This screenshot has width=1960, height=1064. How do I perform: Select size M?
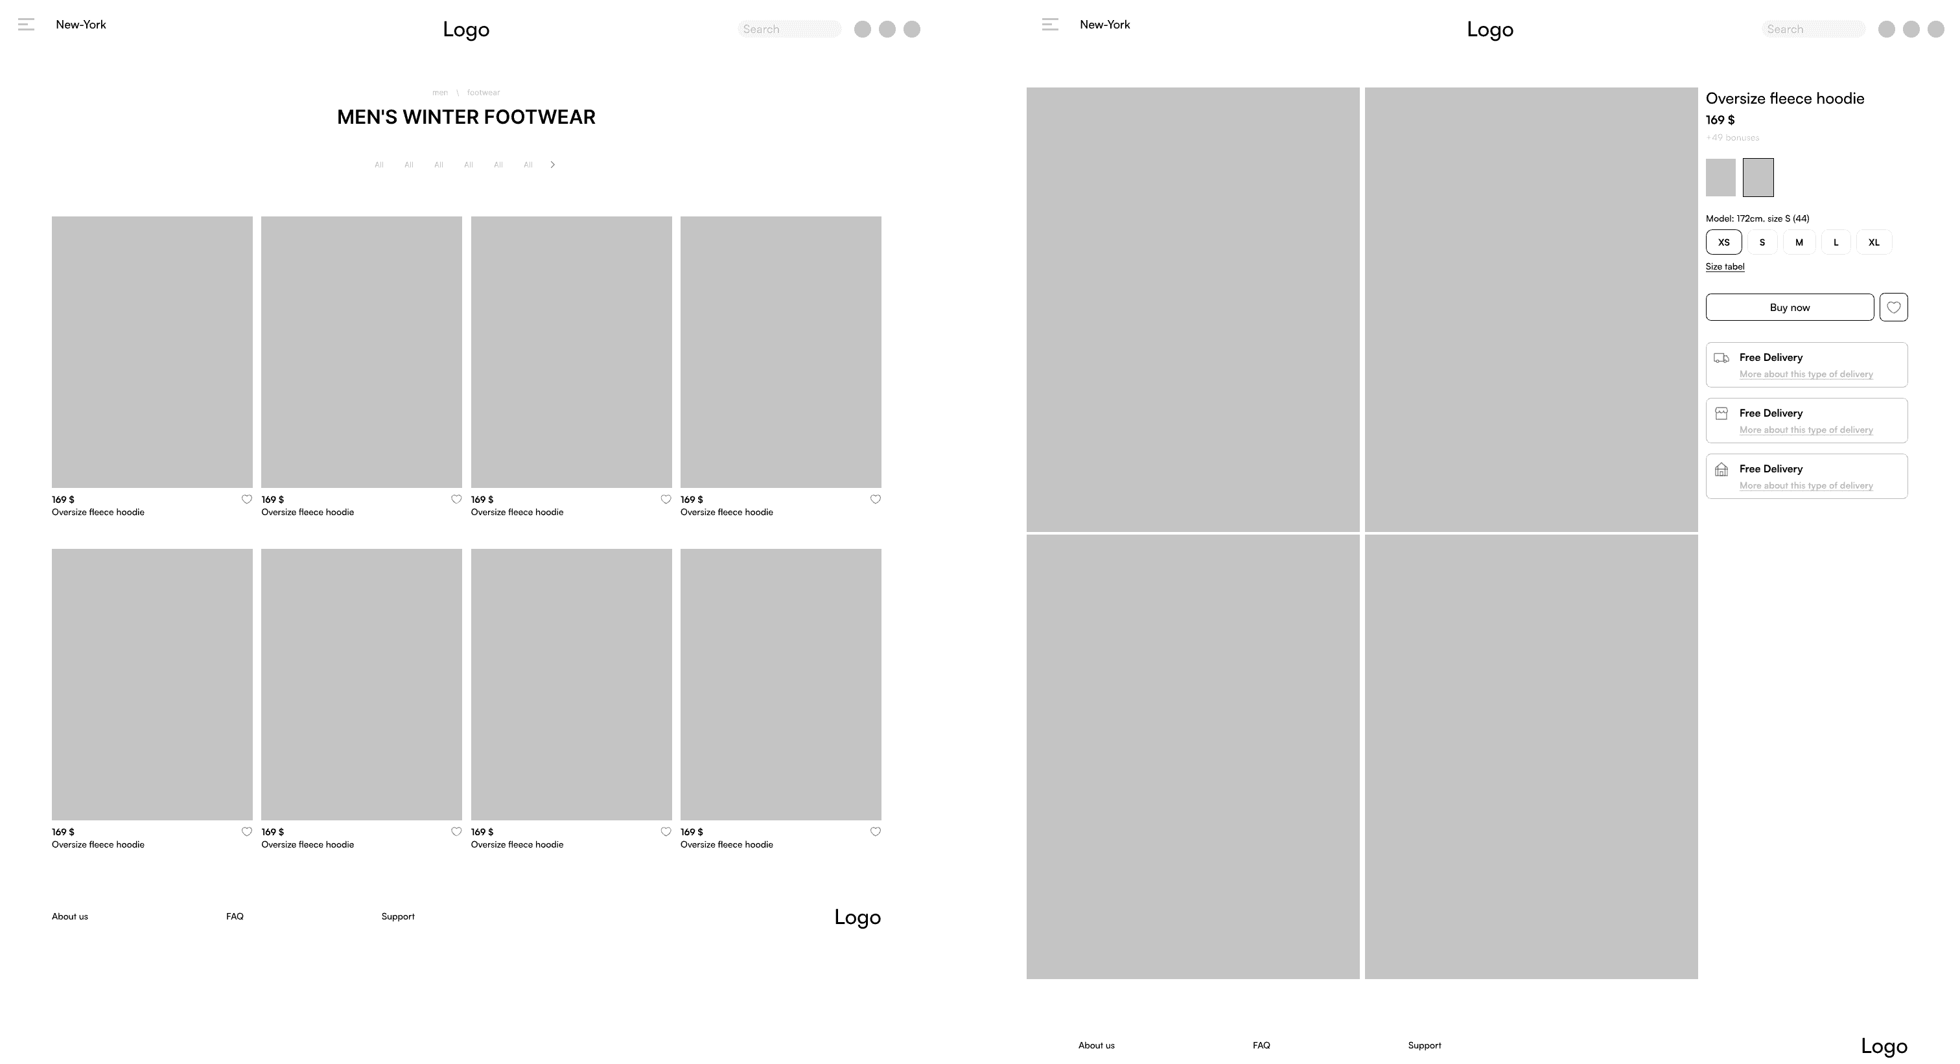[1799, 242]
